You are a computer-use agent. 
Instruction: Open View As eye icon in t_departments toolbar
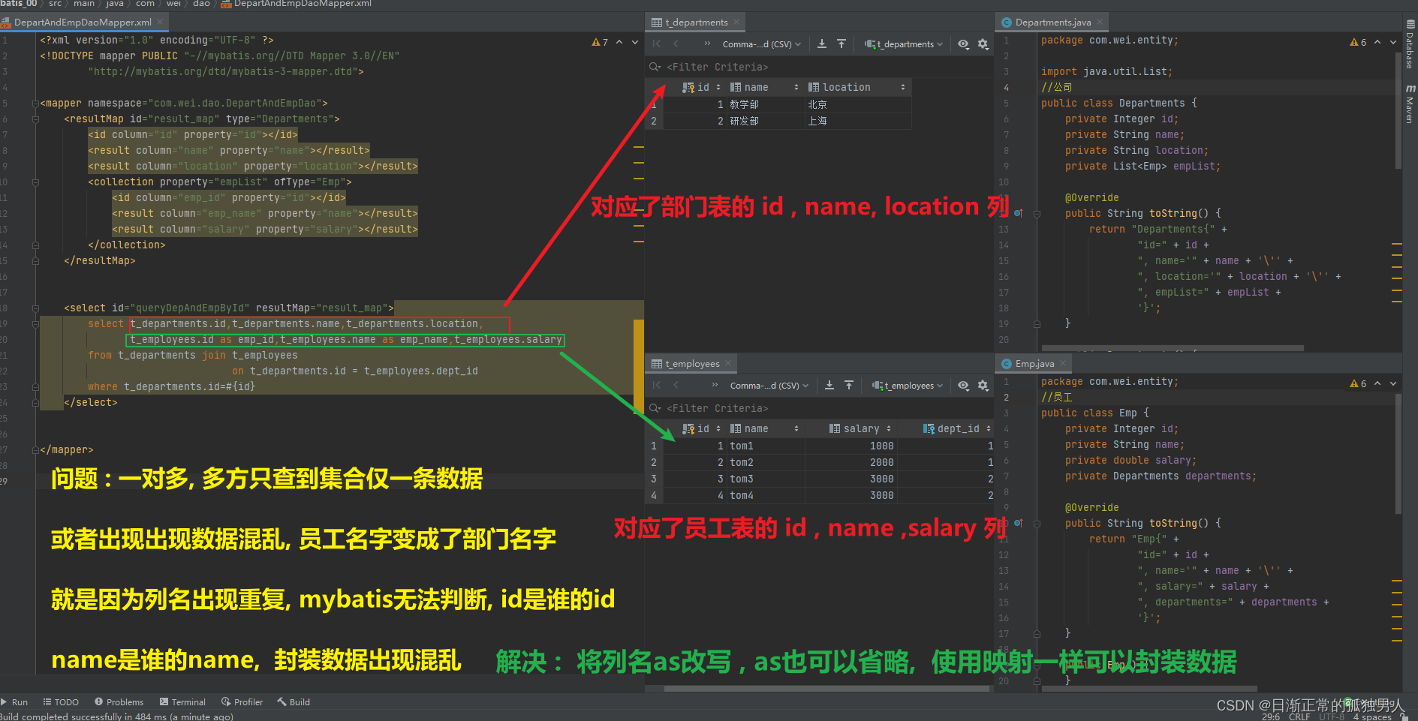(963, 44)
